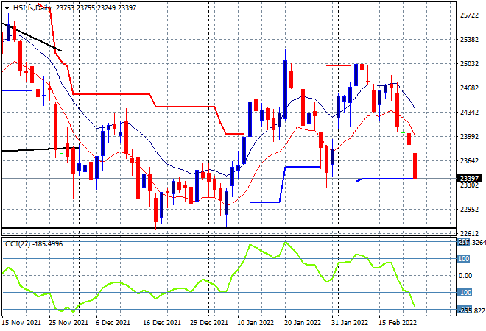This screenshot has width=486, height=331.
Task: Select the HSI,fs,Daily chart title text
Action: point(32,8)
